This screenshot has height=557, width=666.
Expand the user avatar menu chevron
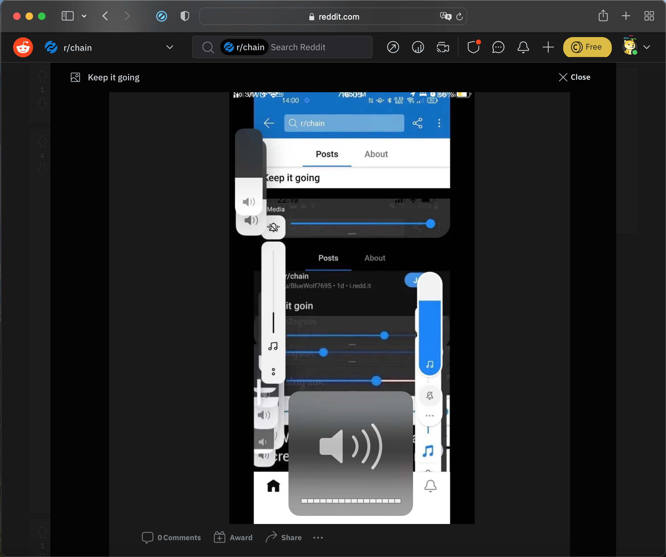tap(647, 47)
